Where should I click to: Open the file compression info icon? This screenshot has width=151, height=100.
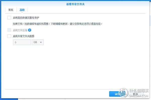click(29, 30)
